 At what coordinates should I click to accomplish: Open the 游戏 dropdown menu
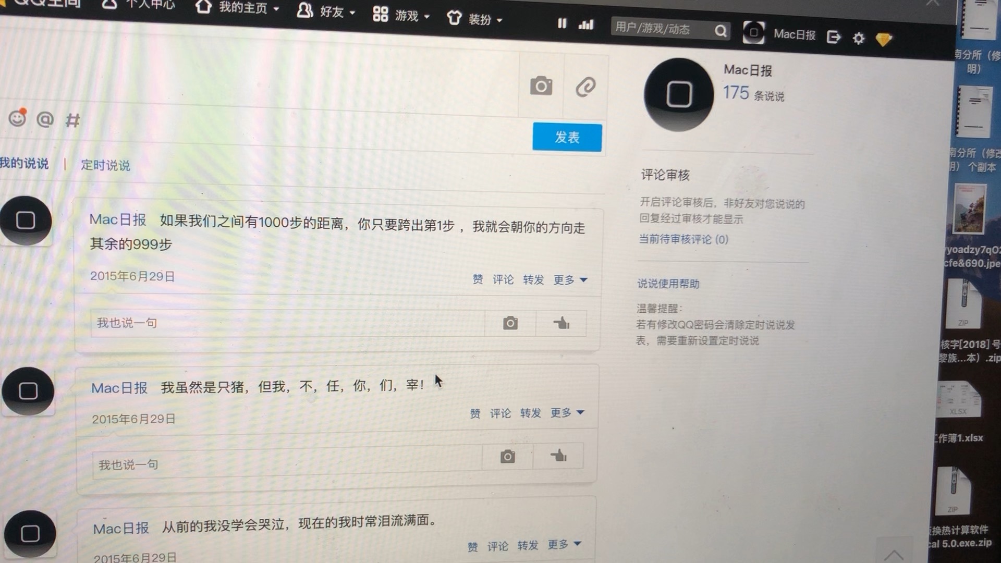pyautogui.click(x=401, y=15)
